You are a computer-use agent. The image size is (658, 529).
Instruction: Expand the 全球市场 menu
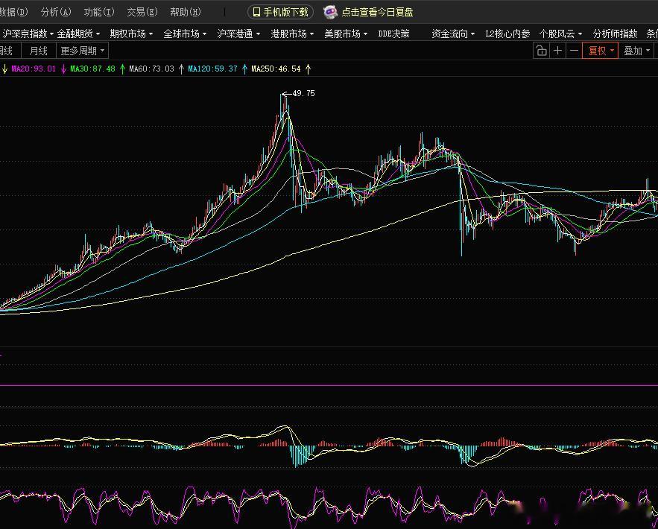[185, 34]
